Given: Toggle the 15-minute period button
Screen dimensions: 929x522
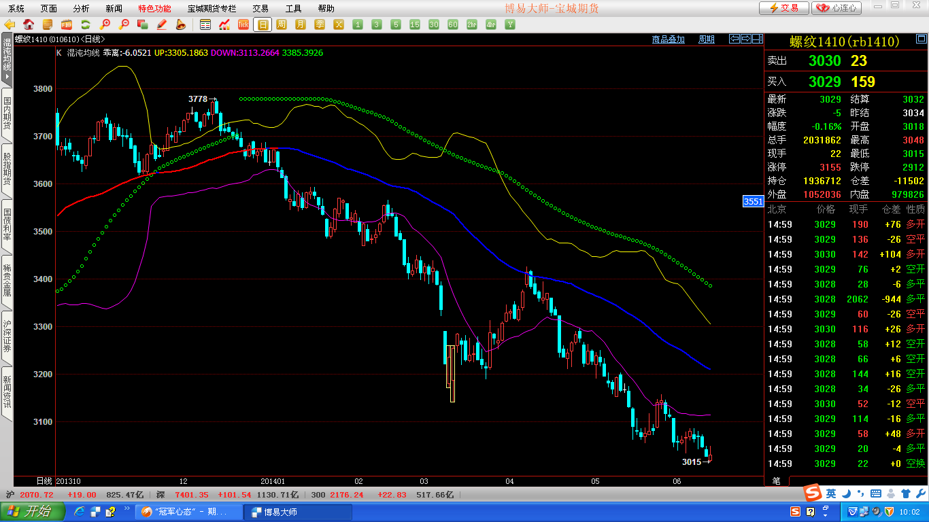Looking at the screenshot, I should pyautogui.click(x=415, y=24).
